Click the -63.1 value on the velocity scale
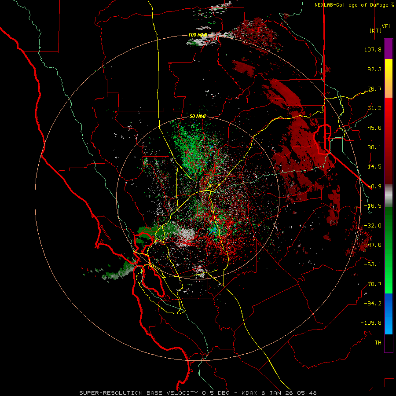The image size is (396, 396). point(373,264)
